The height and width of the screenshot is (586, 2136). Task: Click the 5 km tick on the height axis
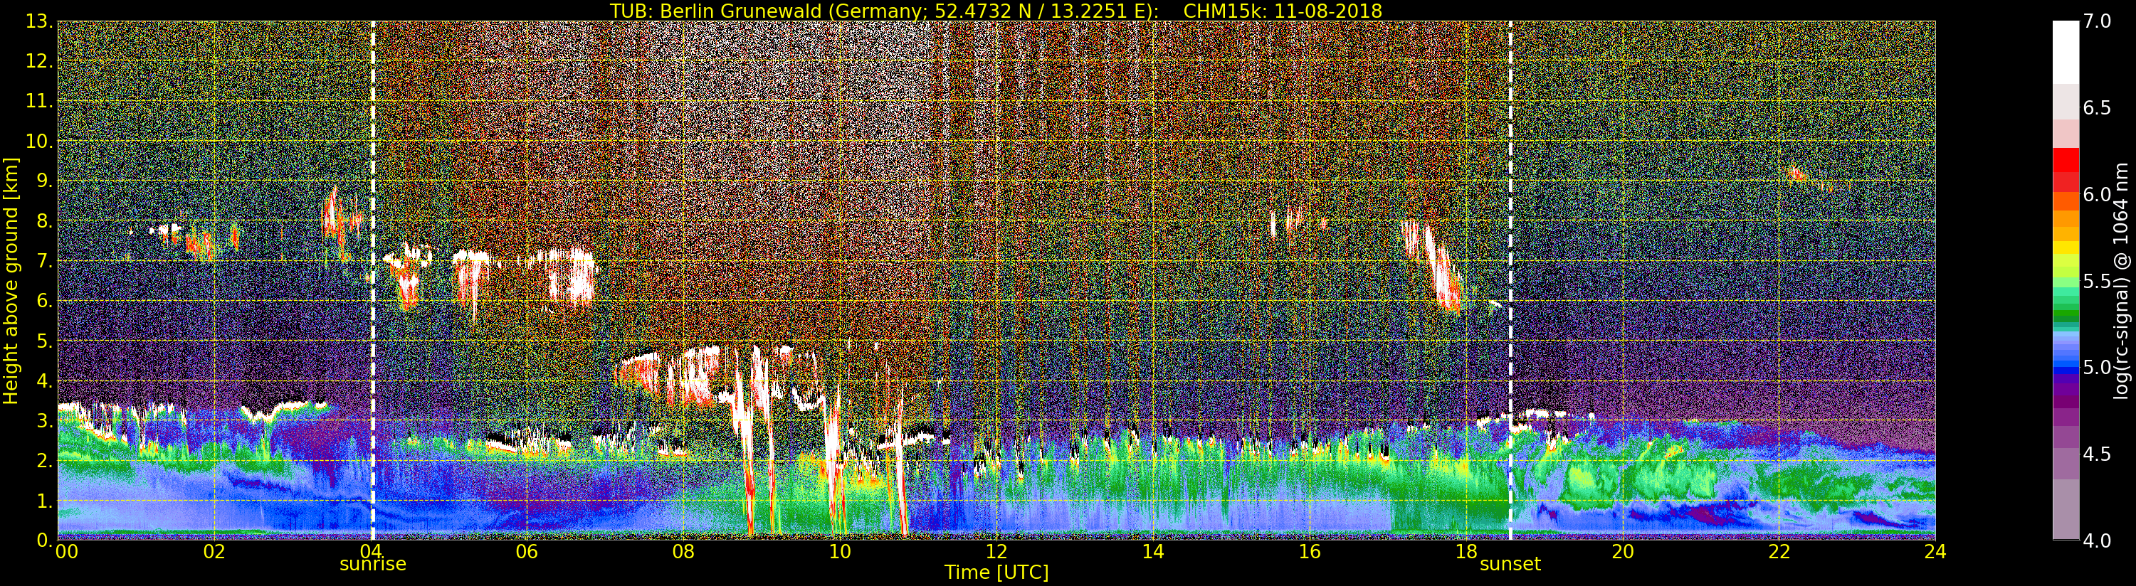(43, 341)
